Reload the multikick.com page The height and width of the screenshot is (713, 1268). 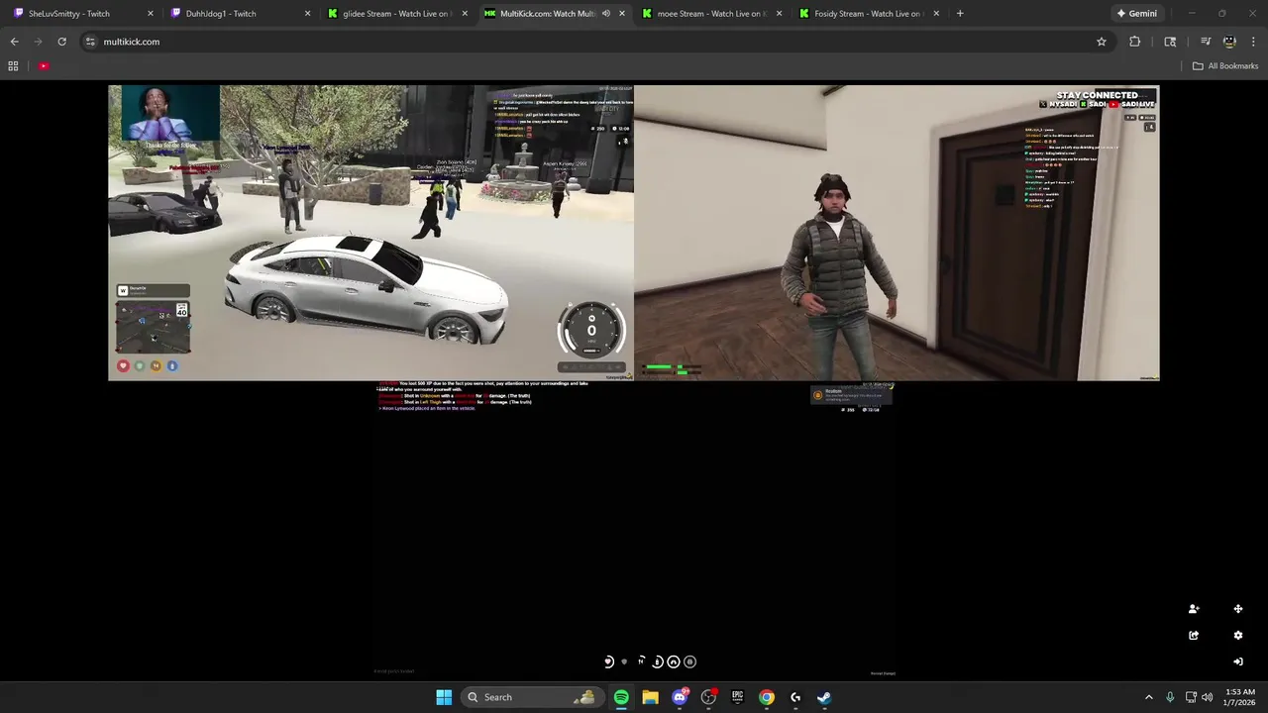click(61, 42)
